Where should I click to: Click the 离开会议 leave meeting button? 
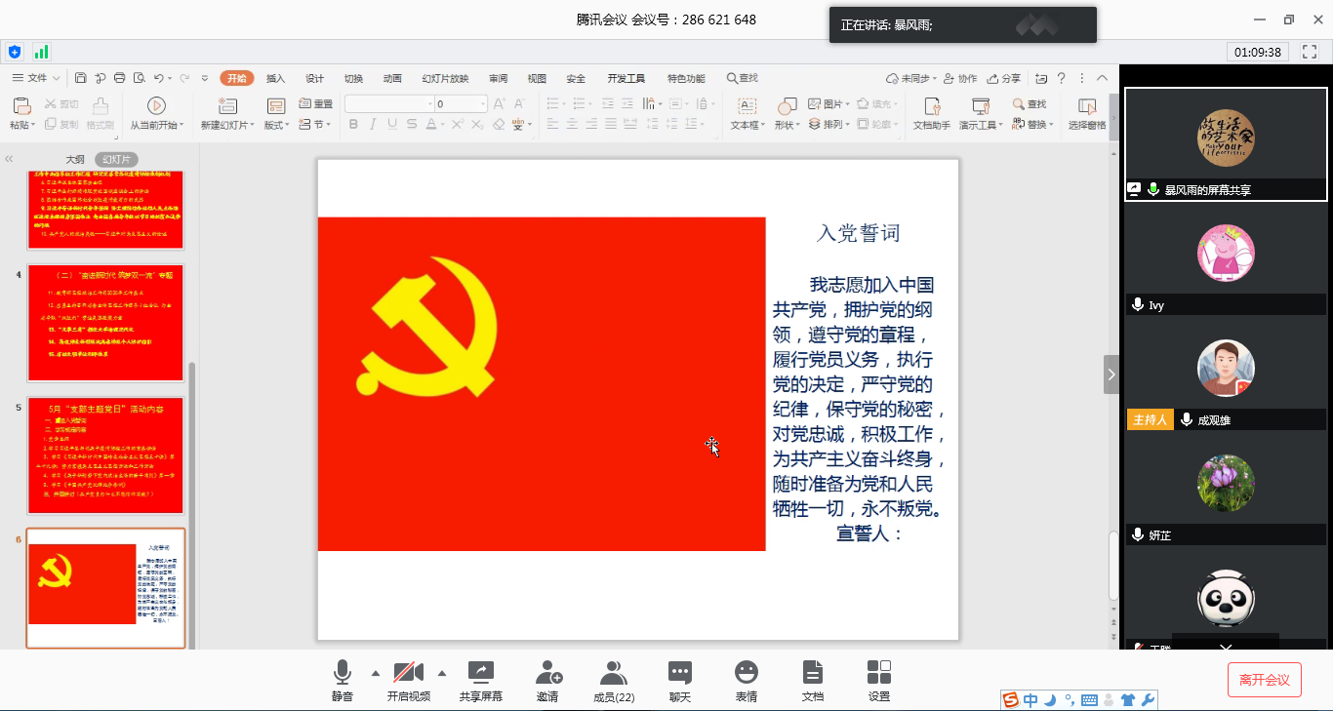(1264, 680)
